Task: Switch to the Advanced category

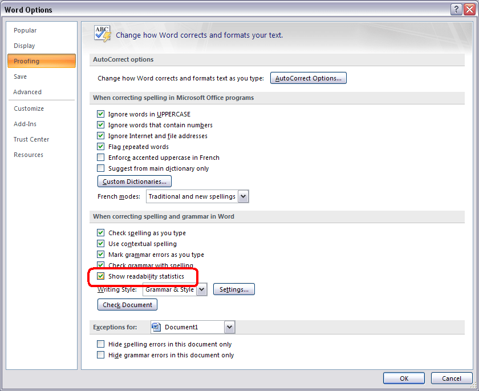Action: 27,92
